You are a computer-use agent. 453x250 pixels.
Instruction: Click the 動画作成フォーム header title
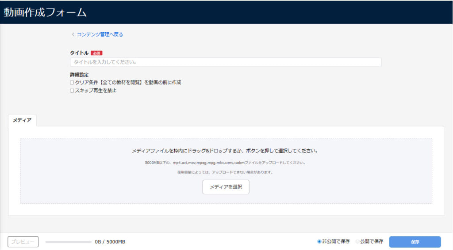coord(45,12)
